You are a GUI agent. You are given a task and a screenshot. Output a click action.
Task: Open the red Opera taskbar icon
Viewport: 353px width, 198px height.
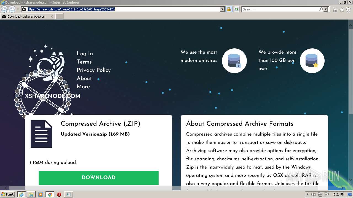point(59,194)
